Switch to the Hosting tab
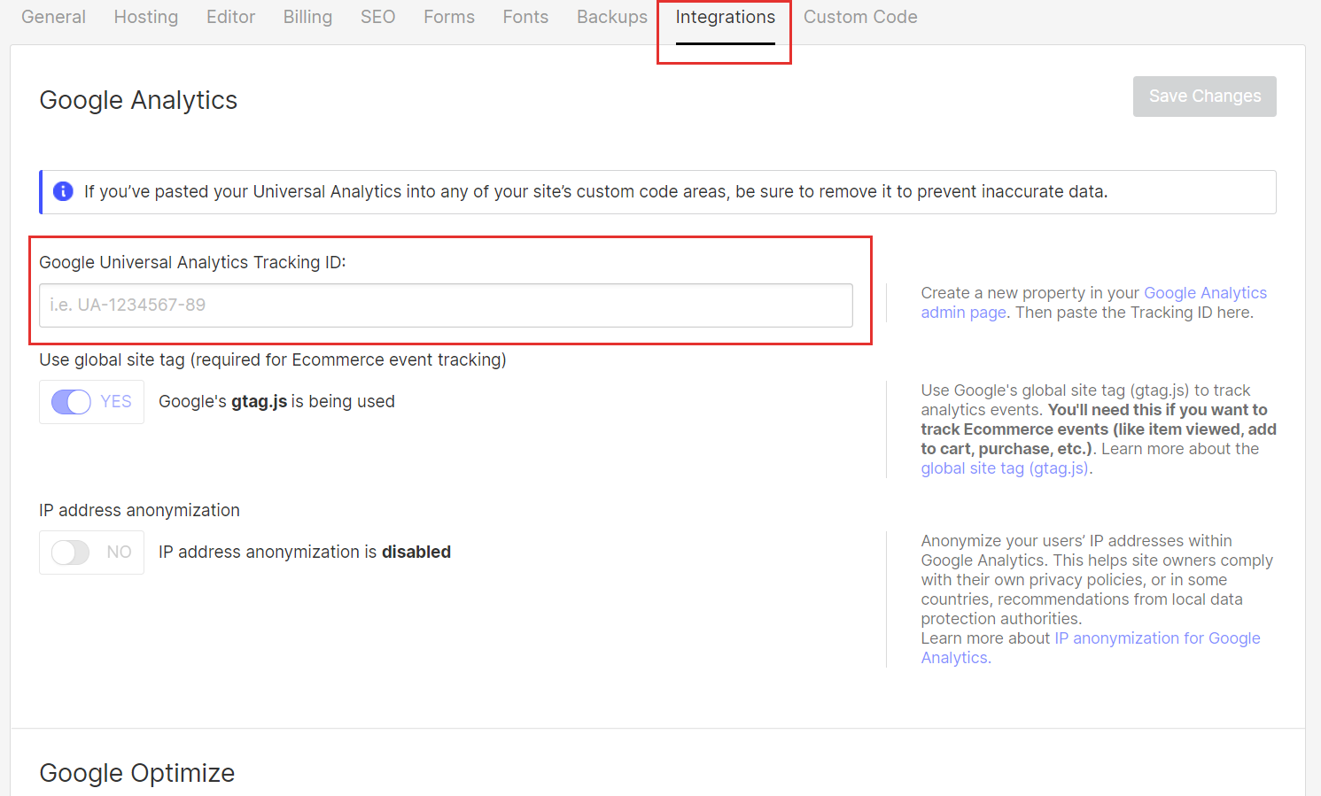The image size is (1321, 796). [146, 17]
